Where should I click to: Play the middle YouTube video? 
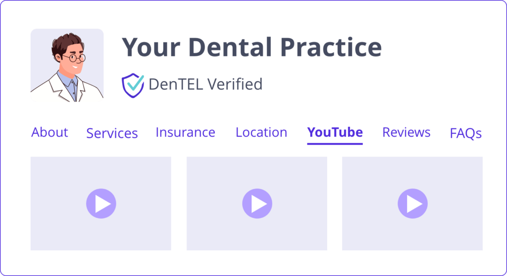(257, 204)
